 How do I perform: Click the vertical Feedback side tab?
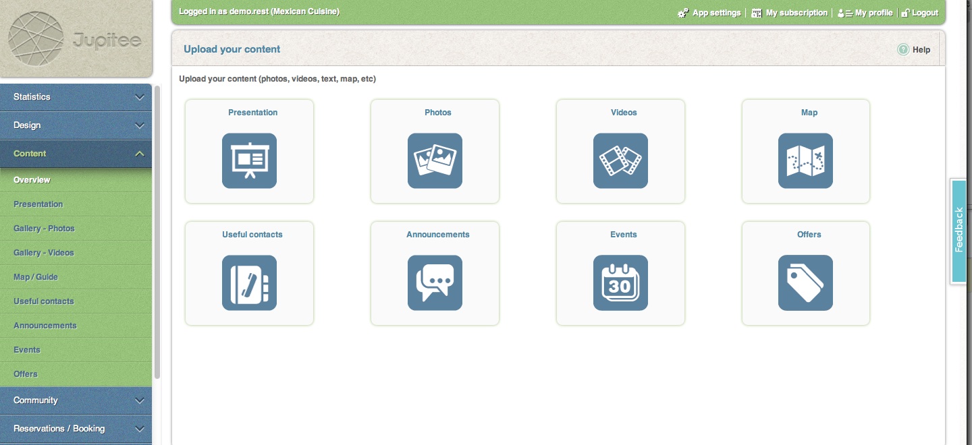click(x=959, y=231)
